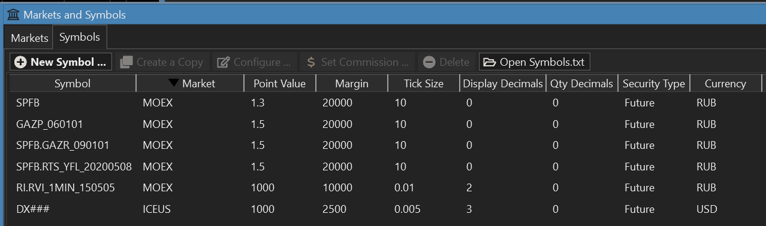Click the Delete minus icon
766x226 pixels.
pos(429,62)
